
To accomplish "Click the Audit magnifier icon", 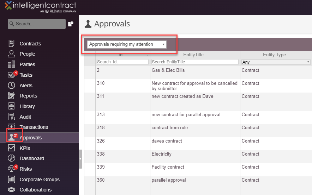I will [12, 117].
